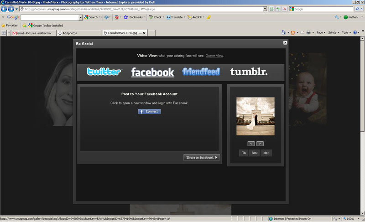Click the address bar URL field
The width and height of the screenshot is (365, 222).
(141, 9)
